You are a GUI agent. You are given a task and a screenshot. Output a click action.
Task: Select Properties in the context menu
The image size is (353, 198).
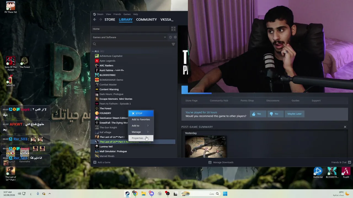(141, 138)
